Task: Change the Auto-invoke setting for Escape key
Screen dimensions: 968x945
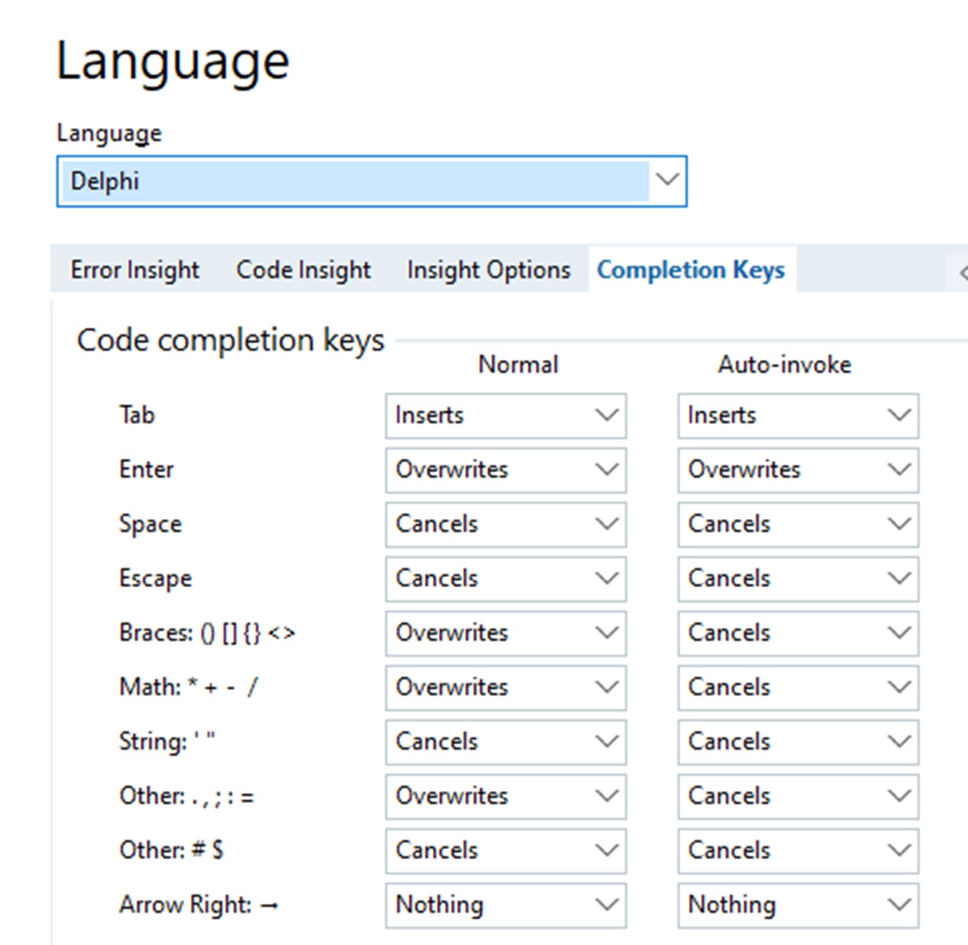Action: tap(797, 579)
